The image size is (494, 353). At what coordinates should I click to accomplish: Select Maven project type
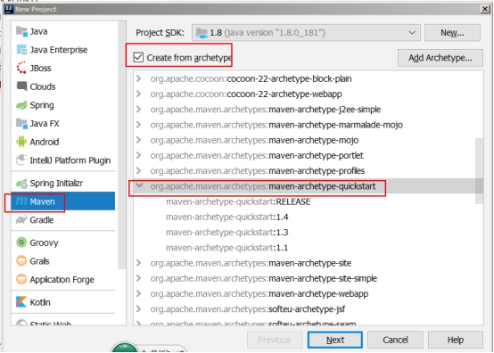point(63,201)
